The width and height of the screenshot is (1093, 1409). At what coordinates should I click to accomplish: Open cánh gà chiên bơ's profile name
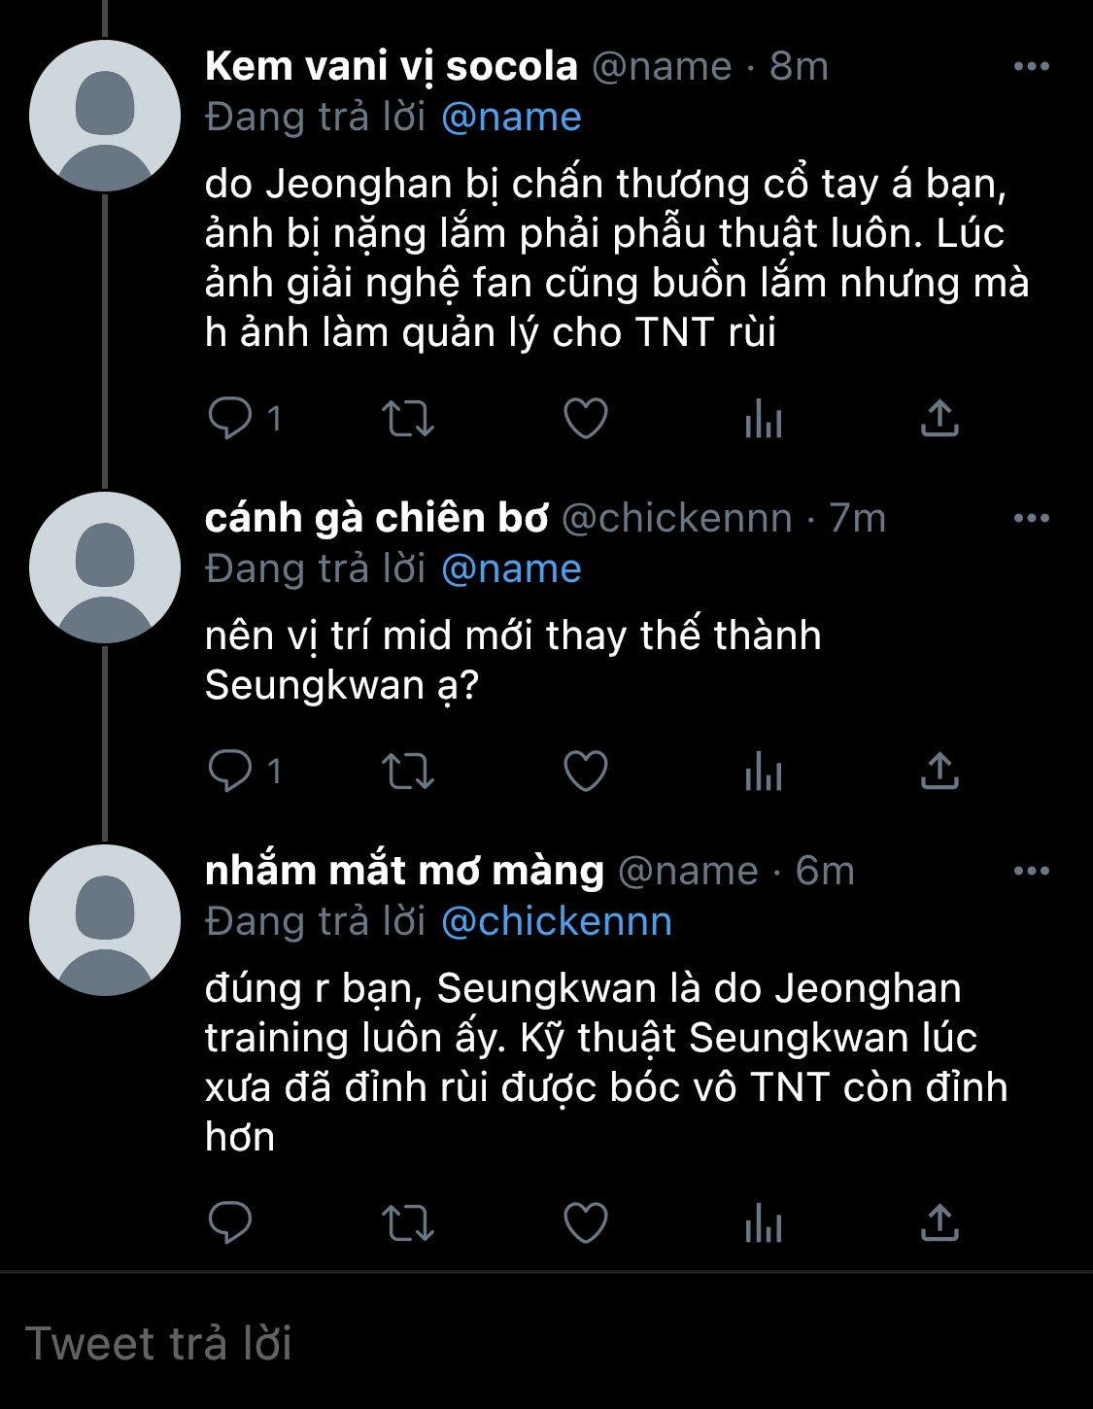[376, 518]
